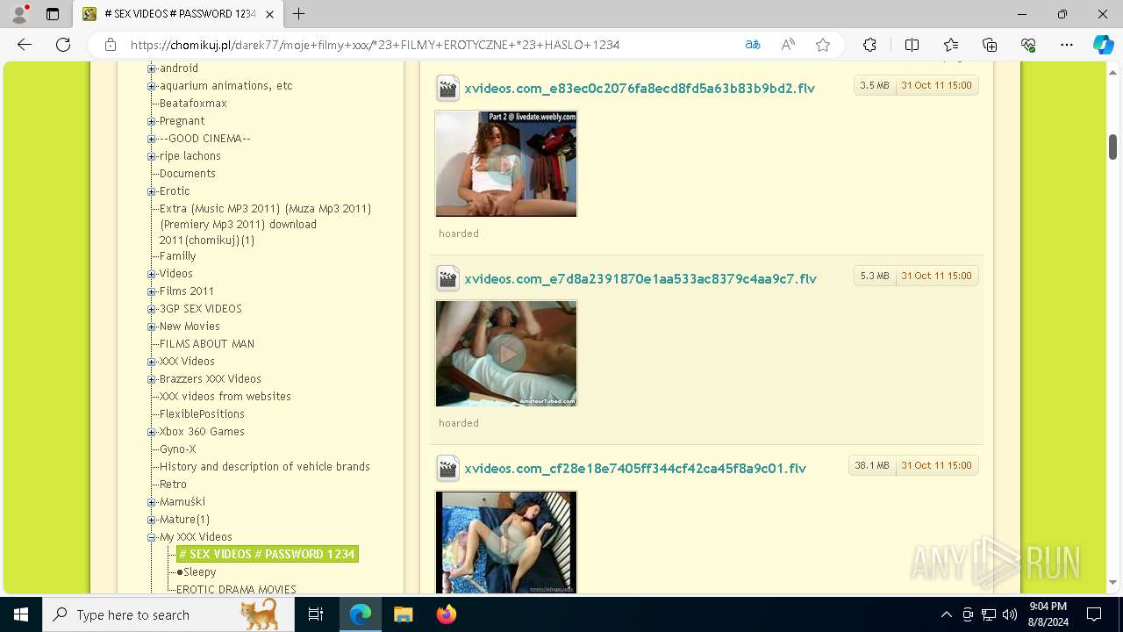Screen dimensions: 1123x632
Task: Open the Windows Start menu
Action: (x=21, y=614)
